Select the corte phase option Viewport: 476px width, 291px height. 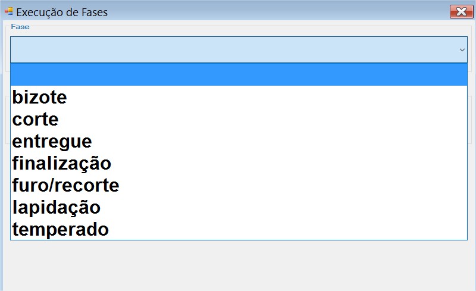point(239,119)
